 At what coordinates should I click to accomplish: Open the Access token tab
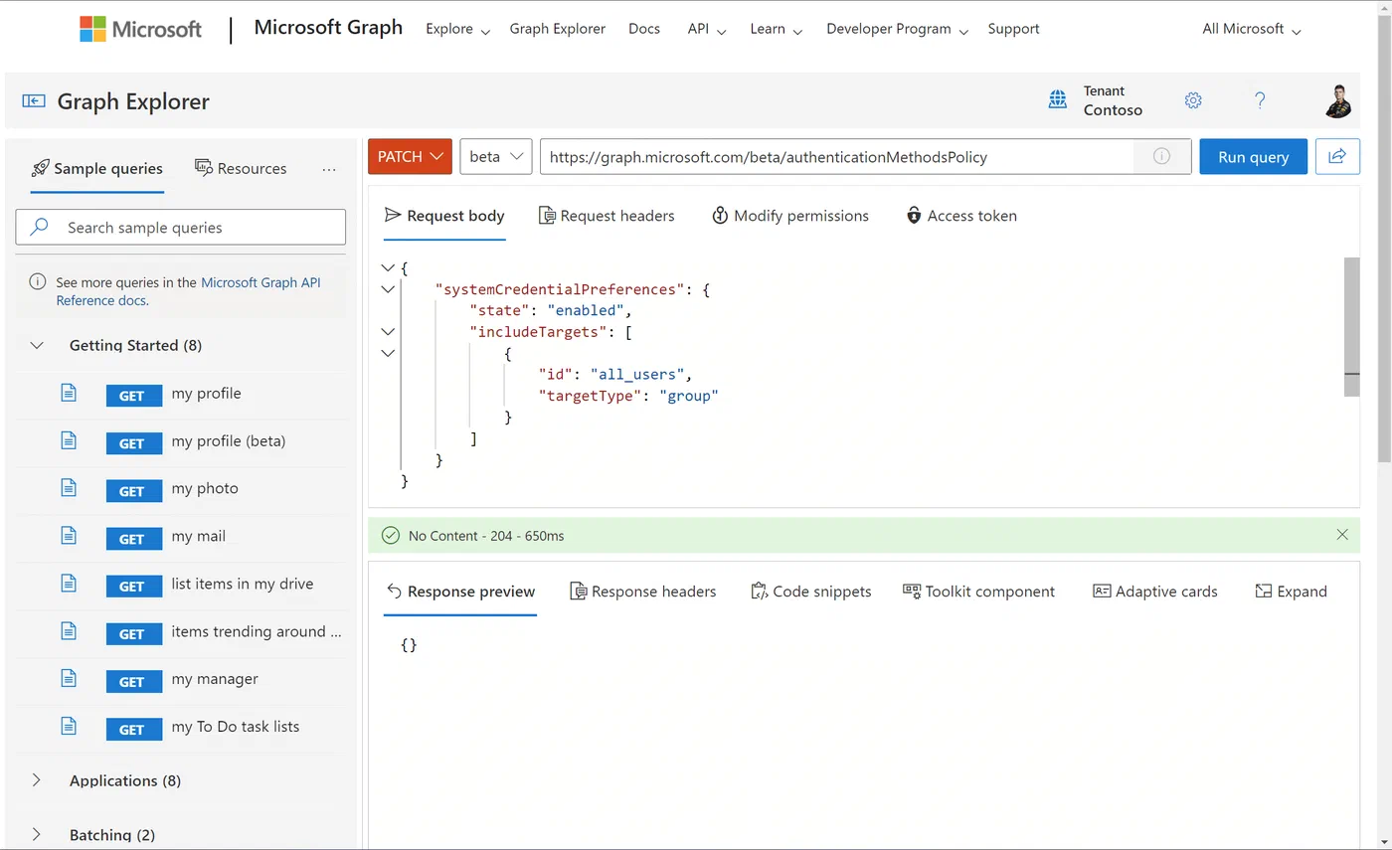coord(961,216)
